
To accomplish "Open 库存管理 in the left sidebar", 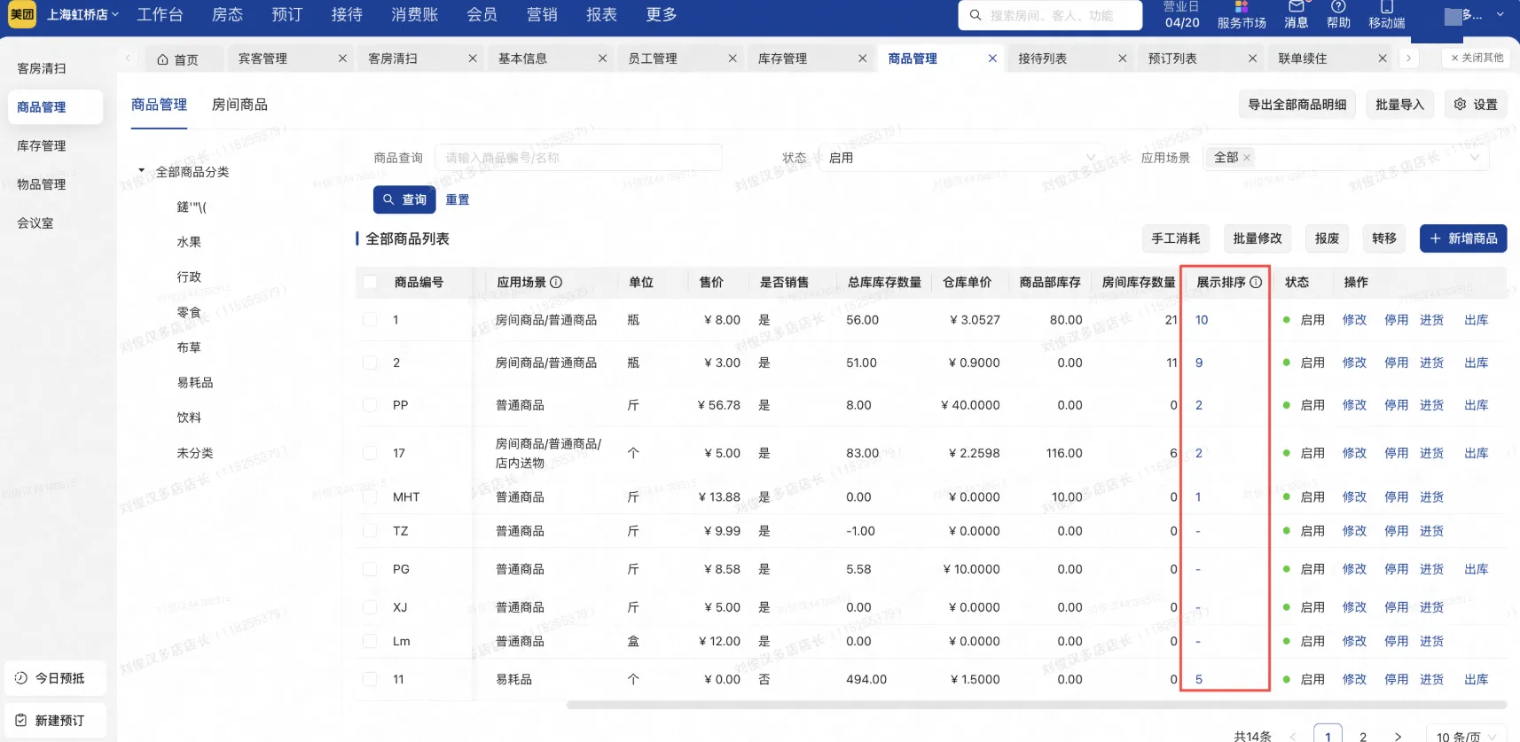I will pos(42,145).
